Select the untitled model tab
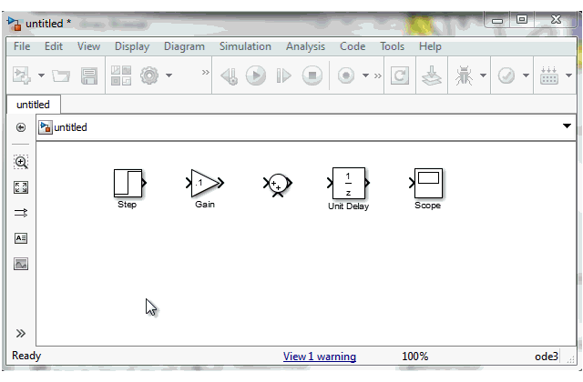583x382 pixels. point(33,105)
